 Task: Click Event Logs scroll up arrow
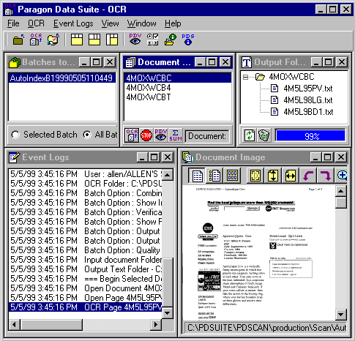click(168, 175)
